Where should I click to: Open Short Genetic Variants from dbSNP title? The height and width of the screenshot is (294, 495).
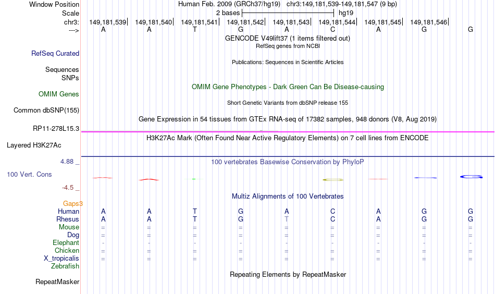(x=288, y=103)
